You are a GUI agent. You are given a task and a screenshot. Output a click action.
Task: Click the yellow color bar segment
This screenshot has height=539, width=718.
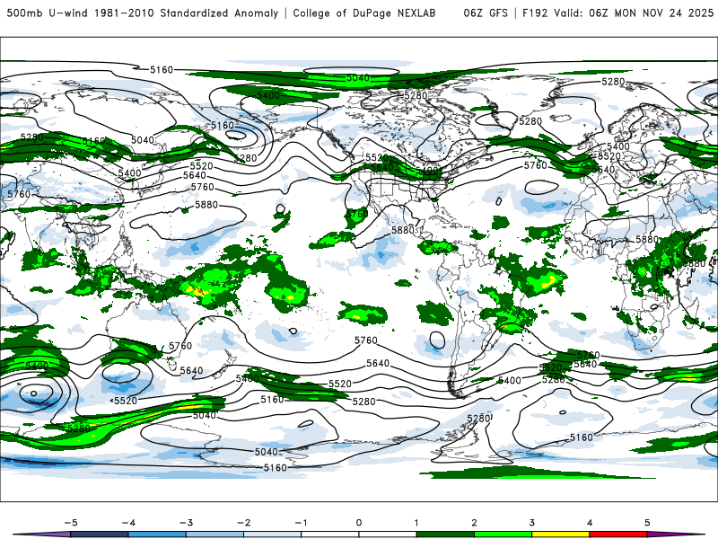tap(561, 535)
